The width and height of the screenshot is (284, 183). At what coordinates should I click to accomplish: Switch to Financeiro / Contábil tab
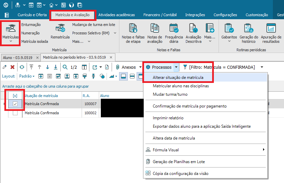tap(160, 15)
